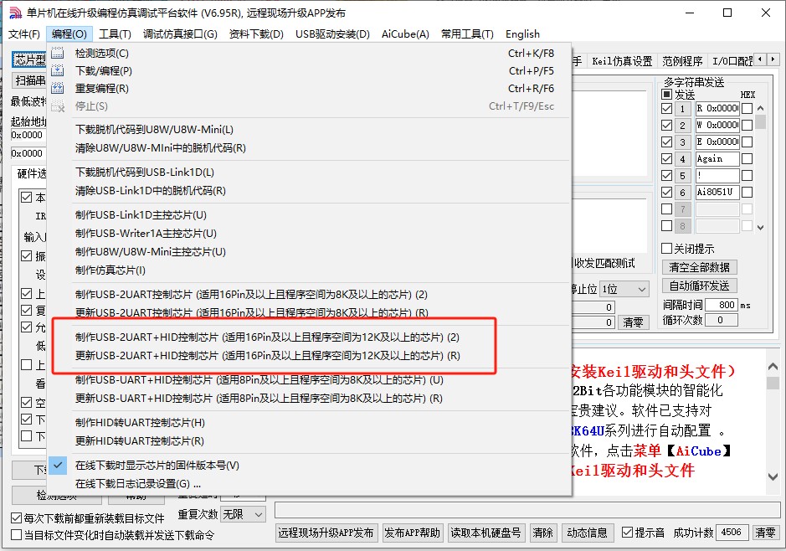Choose 清除USB-Link1D中的脱机代码(R)
The image size is (786, 551).
coord(309,191)
